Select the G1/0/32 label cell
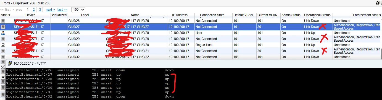Screen dimensions: 382x100 coord(73,57)
